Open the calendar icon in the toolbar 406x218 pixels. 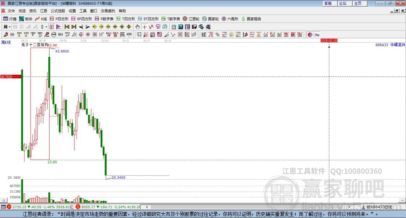[174, 27]
